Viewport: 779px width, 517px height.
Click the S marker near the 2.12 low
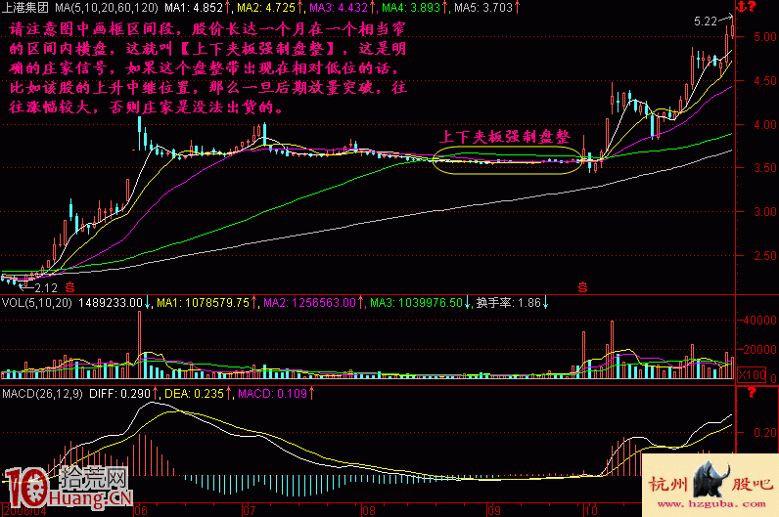[x=70, y=287]
